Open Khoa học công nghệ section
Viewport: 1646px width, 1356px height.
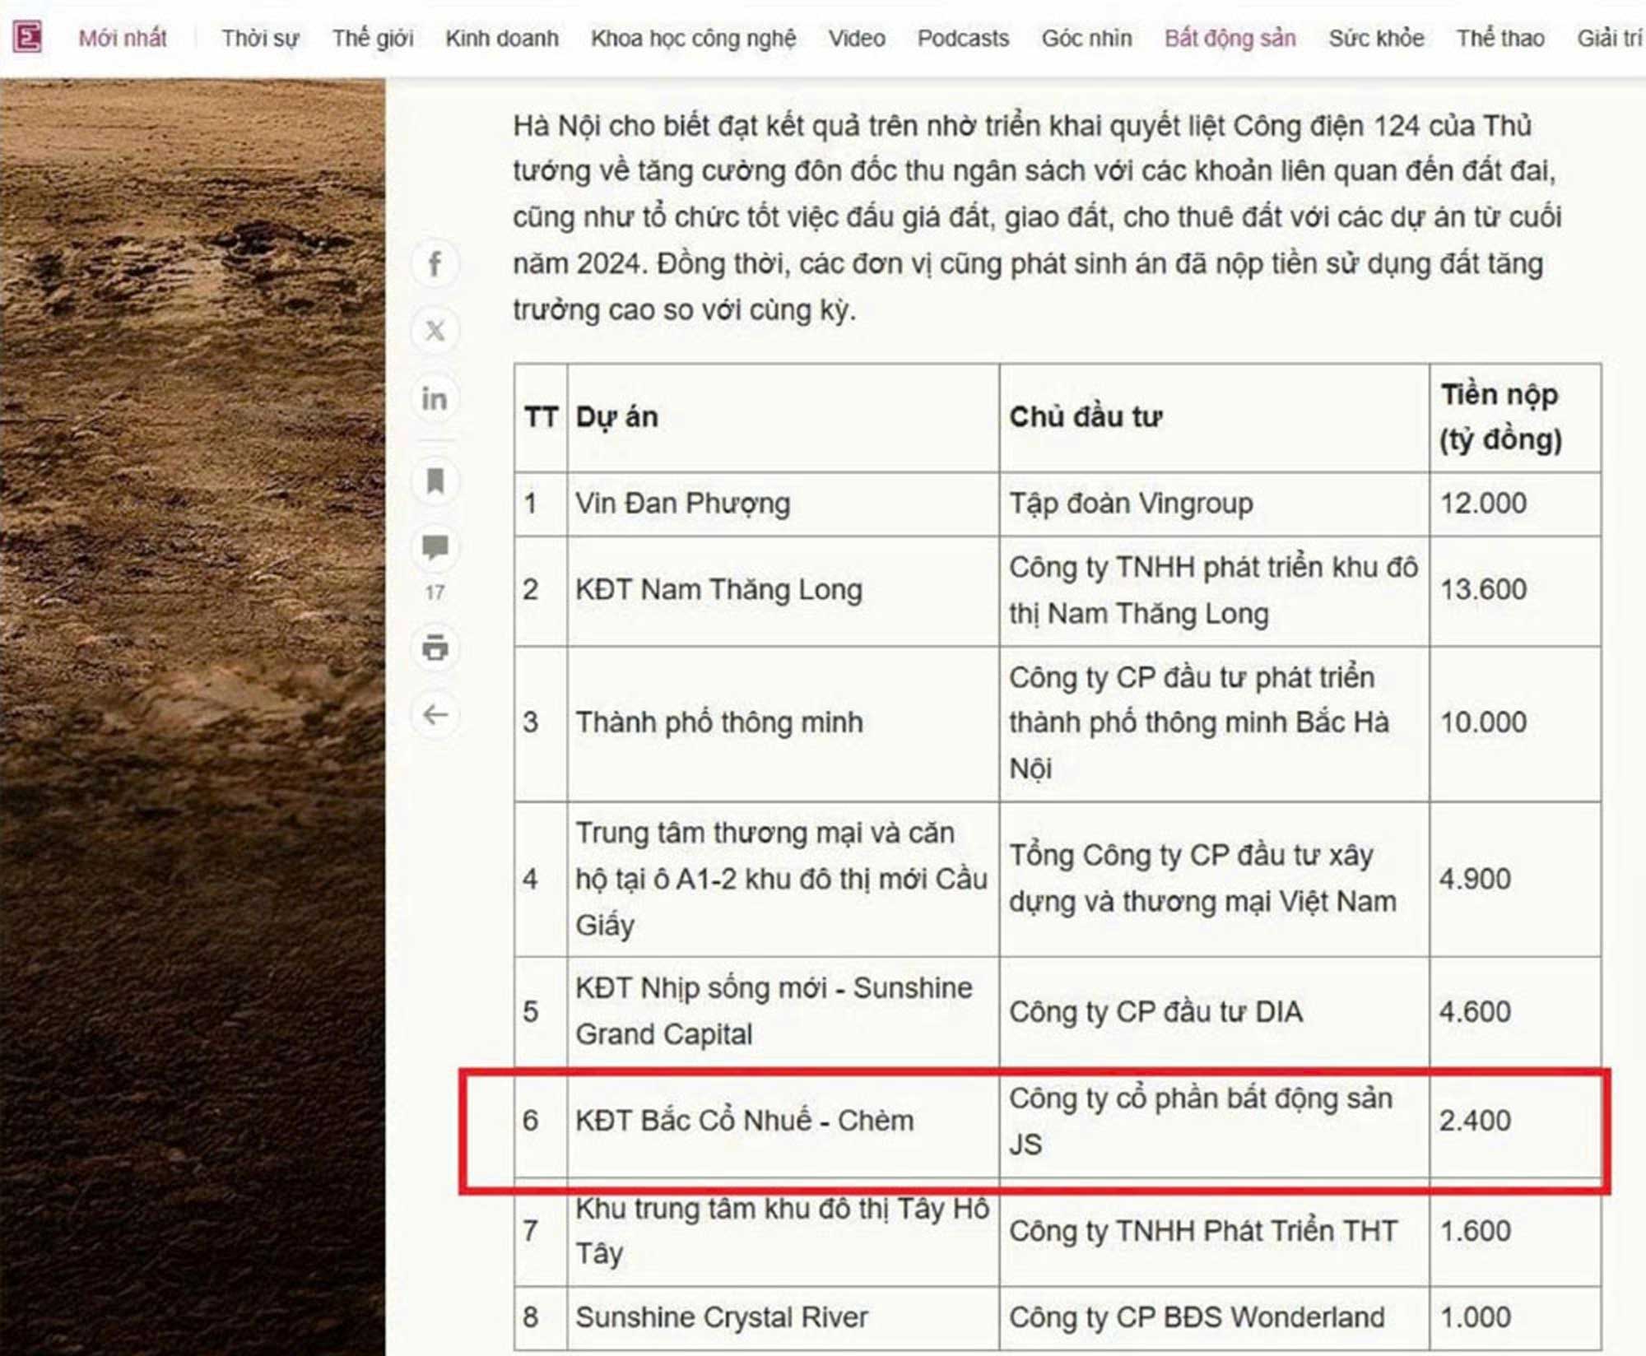pos(694,39)
